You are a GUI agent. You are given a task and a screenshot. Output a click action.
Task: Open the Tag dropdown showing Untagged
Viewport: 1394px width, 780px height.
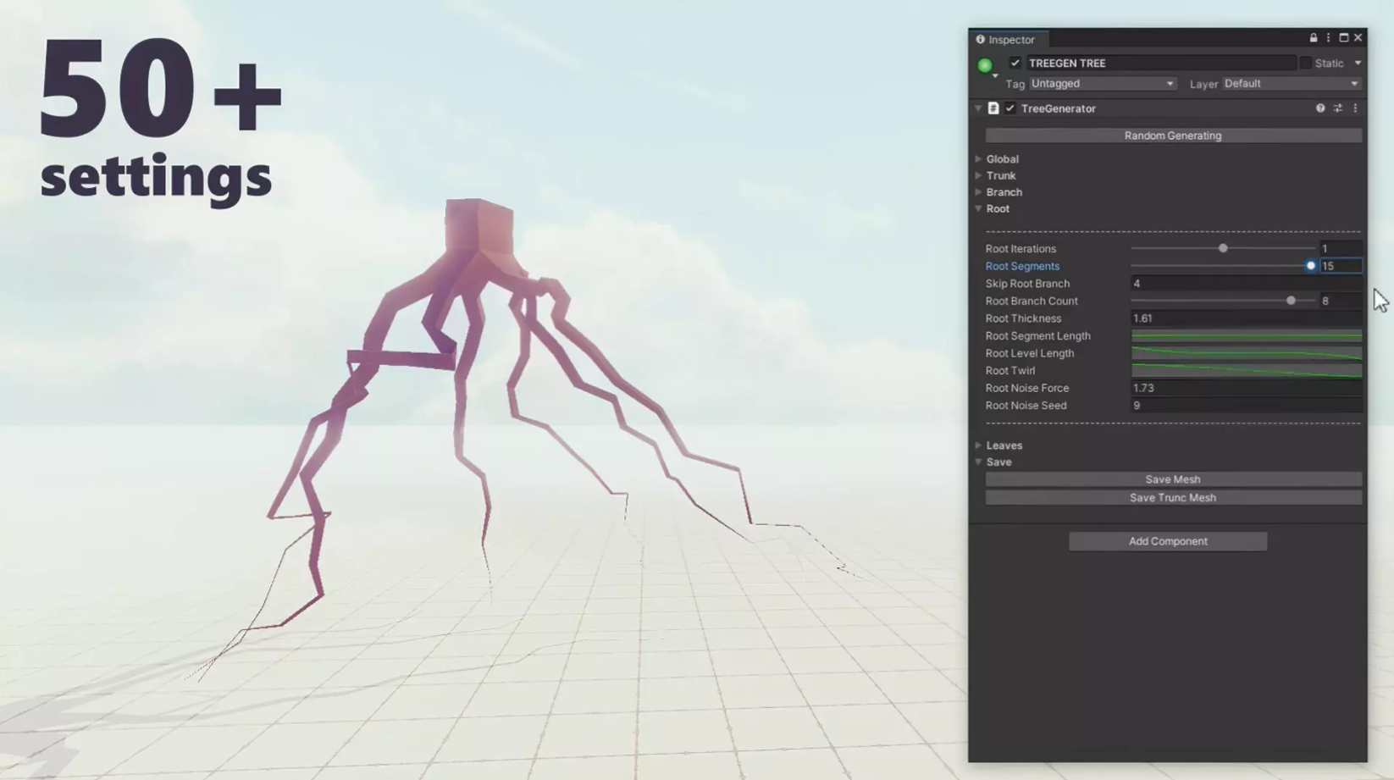1102,84
